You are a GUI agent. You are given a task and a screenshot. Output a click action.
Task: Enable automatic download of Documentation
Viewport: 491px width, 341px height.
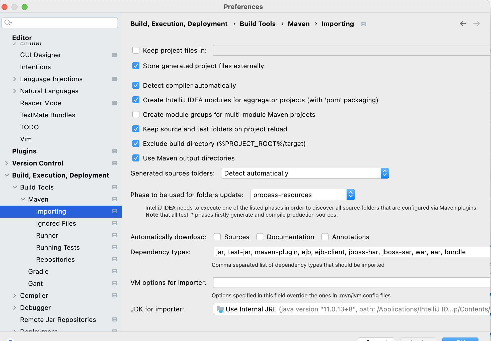[x=260, y=237]
